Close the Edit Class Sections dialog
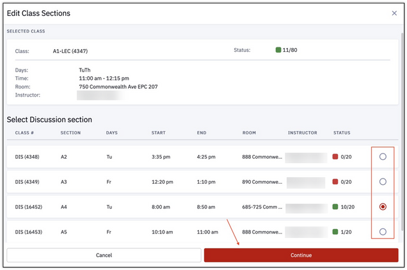 point(394,13)
